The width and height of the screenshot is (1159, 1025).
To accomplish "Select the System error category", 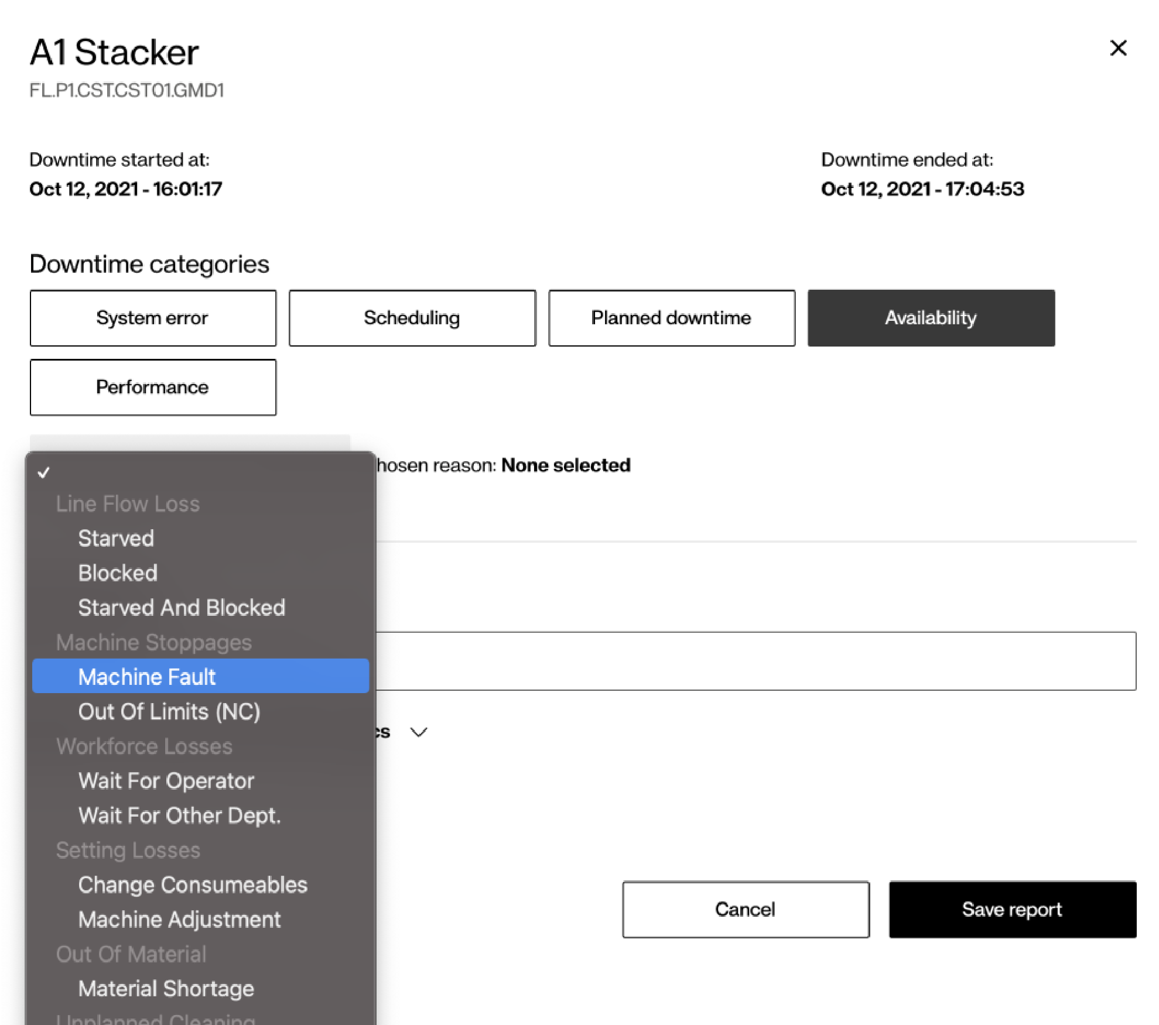I will coord(153,318).
